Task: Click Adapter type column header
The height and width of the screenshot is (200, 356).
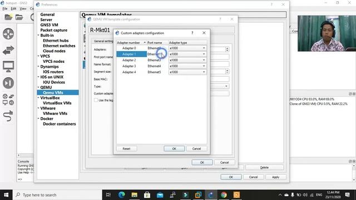Action: [x=187, y=43]
